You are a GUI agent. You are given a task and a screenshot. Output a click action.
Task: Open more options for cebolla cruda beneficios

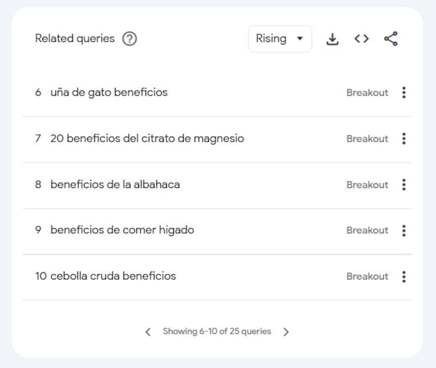tap(404, 276)
